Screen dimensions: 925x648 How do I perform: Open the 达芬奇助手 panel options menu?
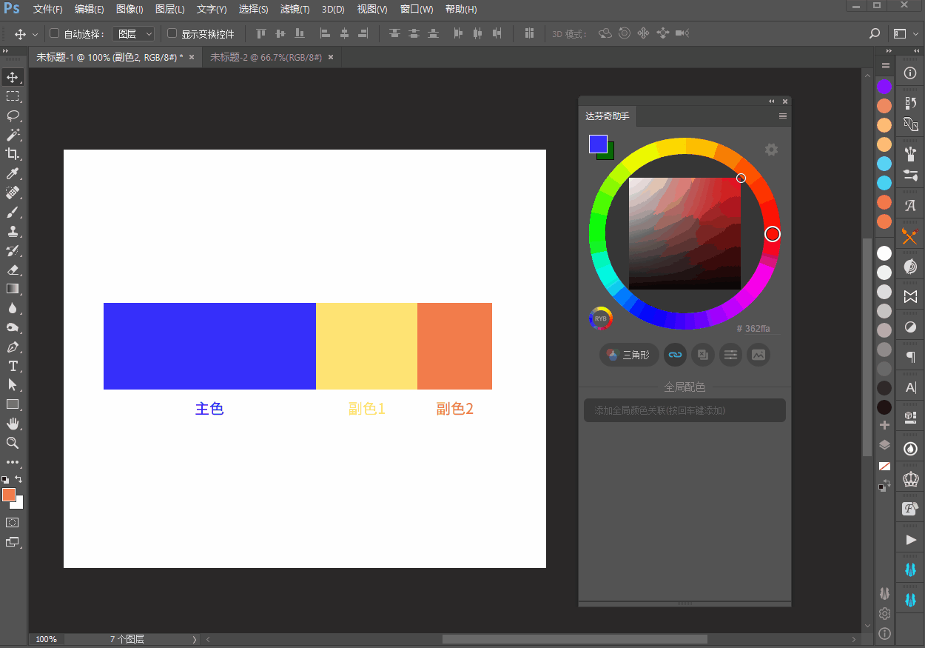[783, 116]
